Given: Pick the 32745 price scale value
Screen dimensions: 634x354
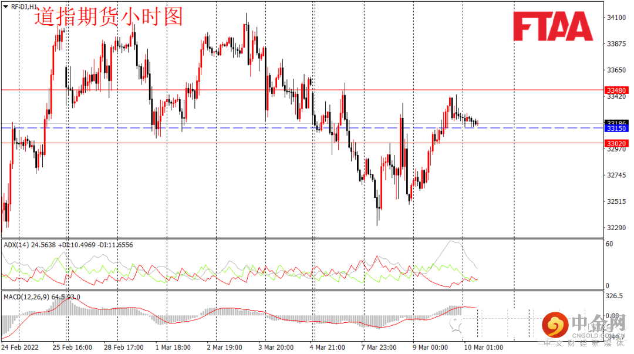Looking at the screenshot, I should pos(616,175).
